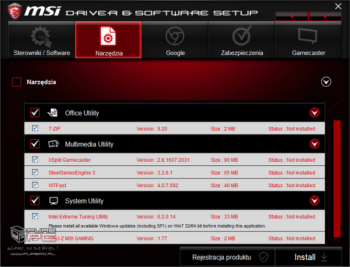Viewport: 350px width, 267px height.
Task: Click the Multimedia Utility heading label
Action: point(89,144)
